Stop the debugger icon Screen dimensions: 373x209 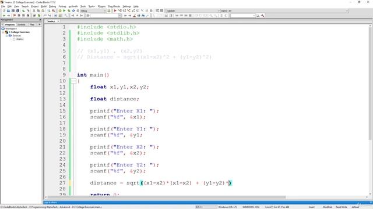(151, 11)
